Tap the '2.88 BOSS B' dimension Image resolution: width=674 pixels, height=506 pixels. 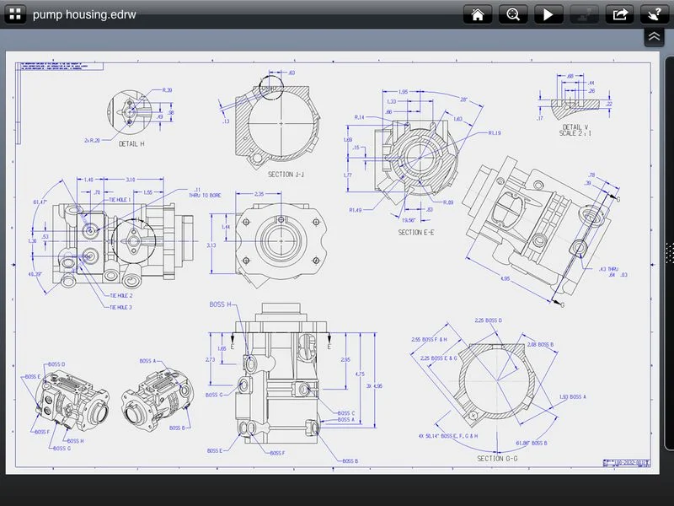[540, 345]
